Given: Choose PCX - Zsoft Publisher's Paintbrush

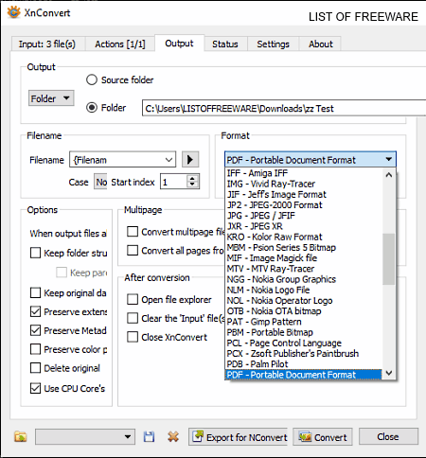Looking at the screenshot, I should (x=304, y=353).
